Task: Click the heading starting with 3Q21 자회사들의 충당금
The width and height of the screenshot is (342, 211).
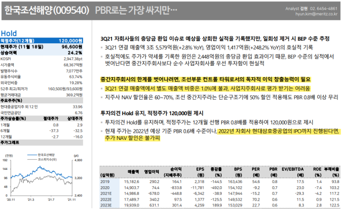Action: (215, 39)
